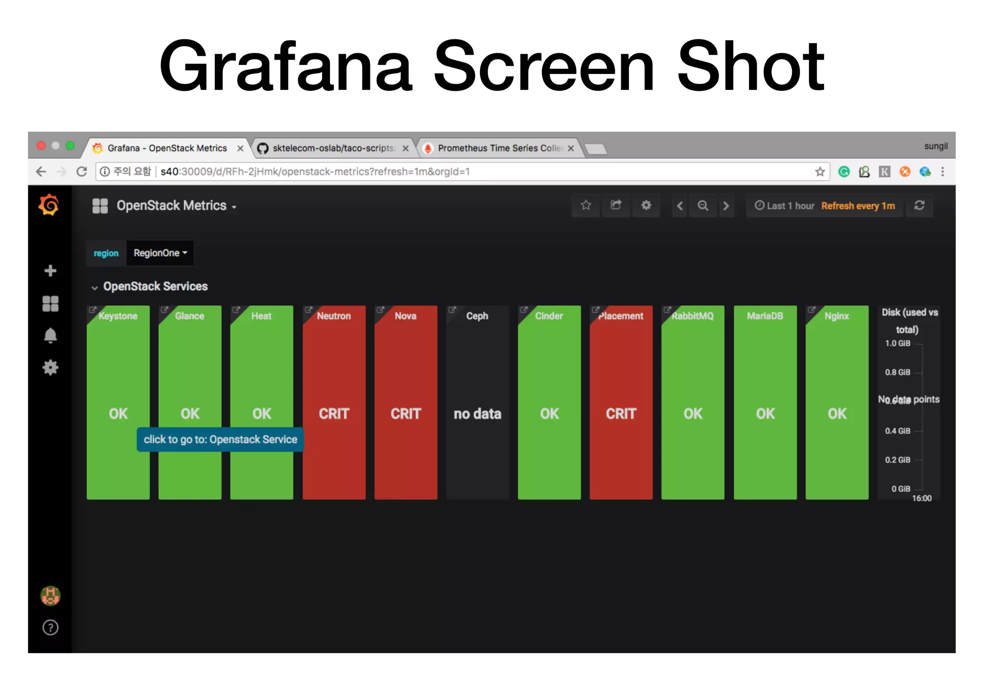Click the share dashboard icon
The height and width of the screenshot is (695, 984).
click(x=616, y=206)
